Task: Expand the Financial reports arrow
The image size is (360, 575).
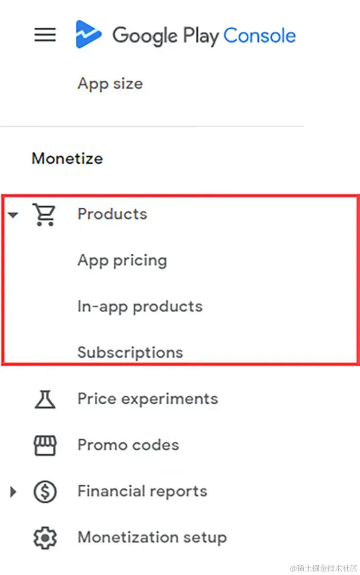Action: pyautogui.click(x=13, y=492)
